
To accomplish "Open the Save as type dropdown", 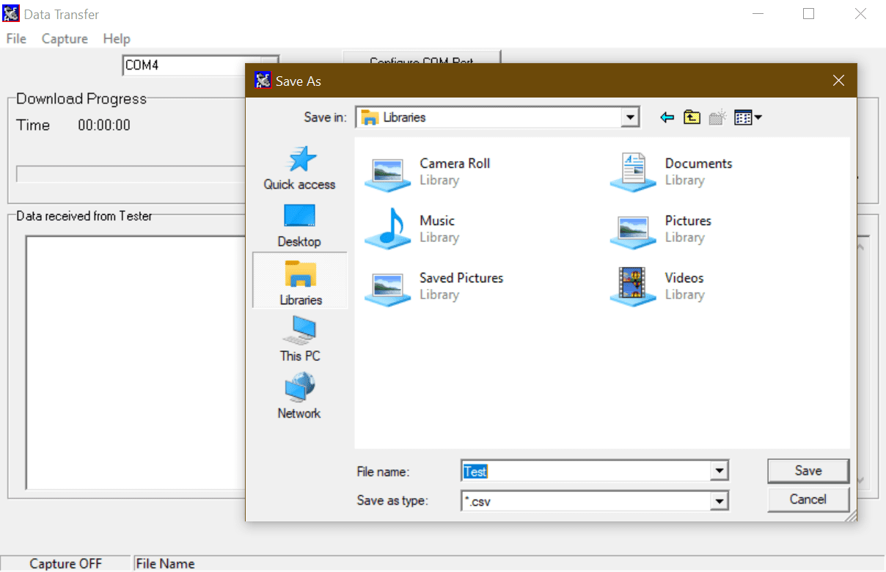I will pyautogui.click(x=720, y=501).
